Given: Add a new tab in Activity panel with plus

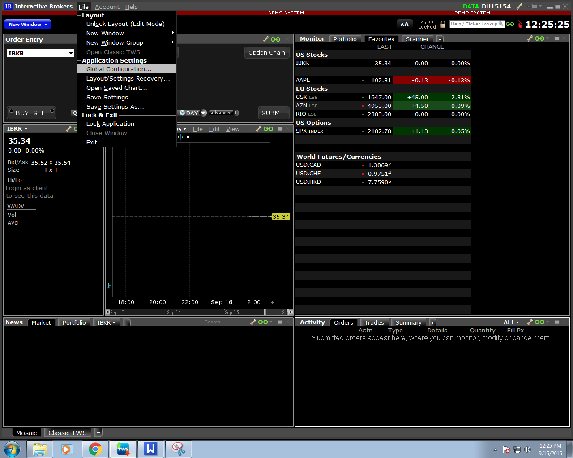Looking at the screenshot, I should (432, 322).
